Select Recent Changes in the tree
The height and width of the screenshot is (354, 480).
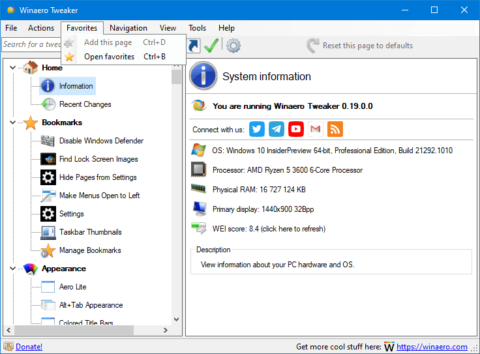coord(85,104)
